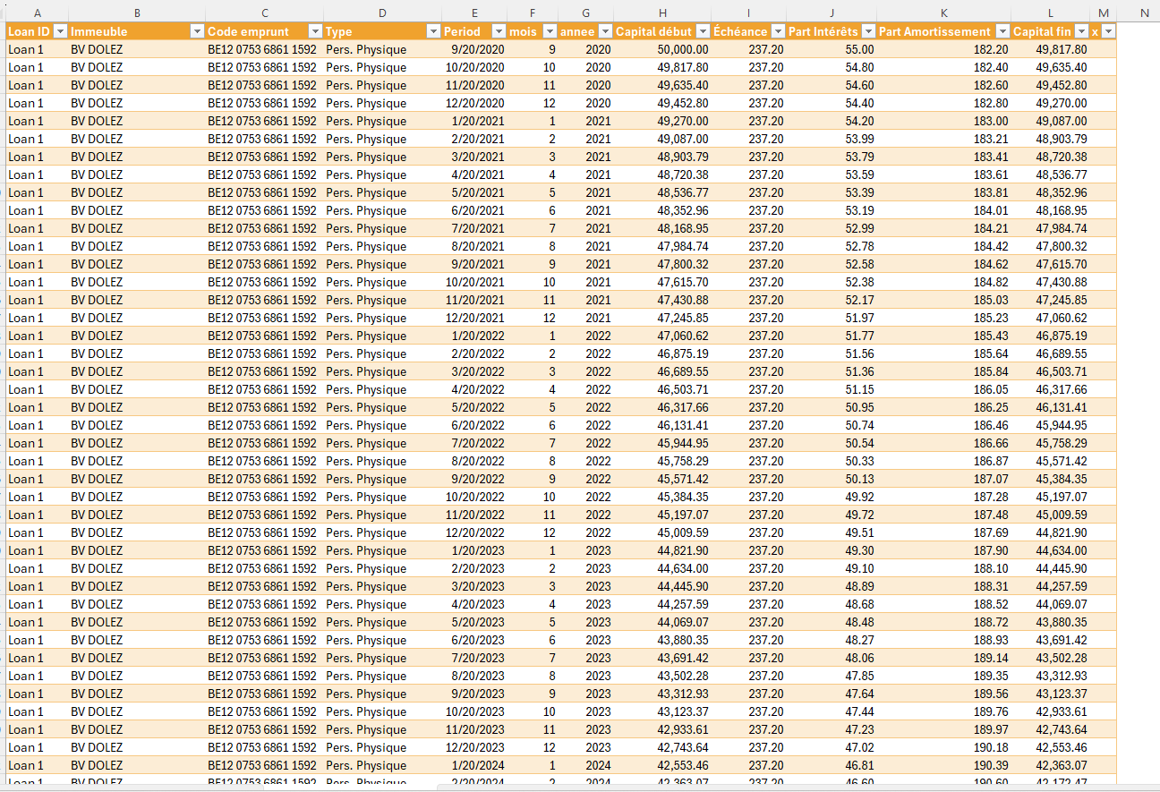Open the Échéance filter dropdown
The height and width of the screenshot is (792, 1160).
click(777, 31)
